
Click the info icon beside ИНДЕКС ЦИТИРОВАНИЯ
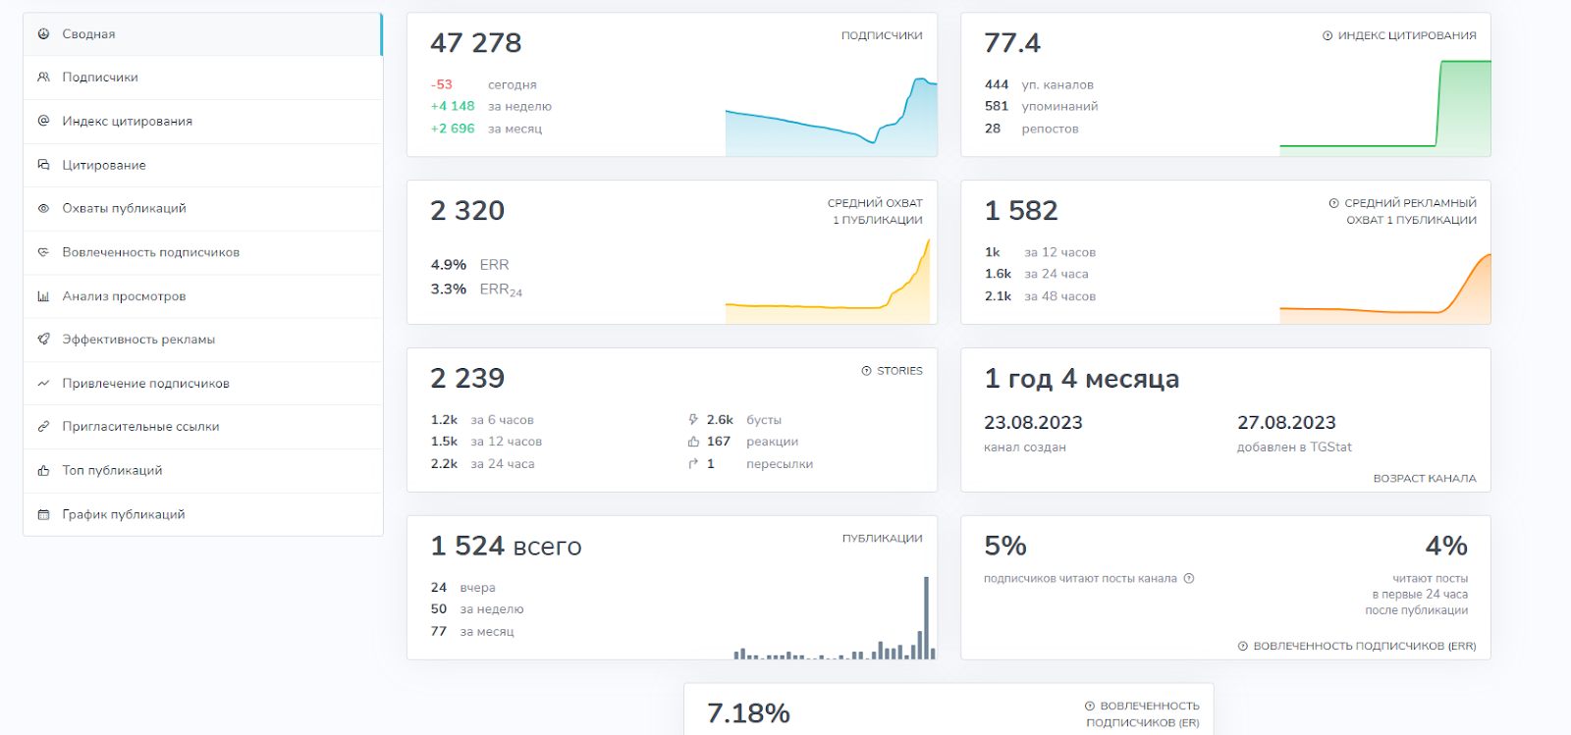click(x=1327, y=35)
